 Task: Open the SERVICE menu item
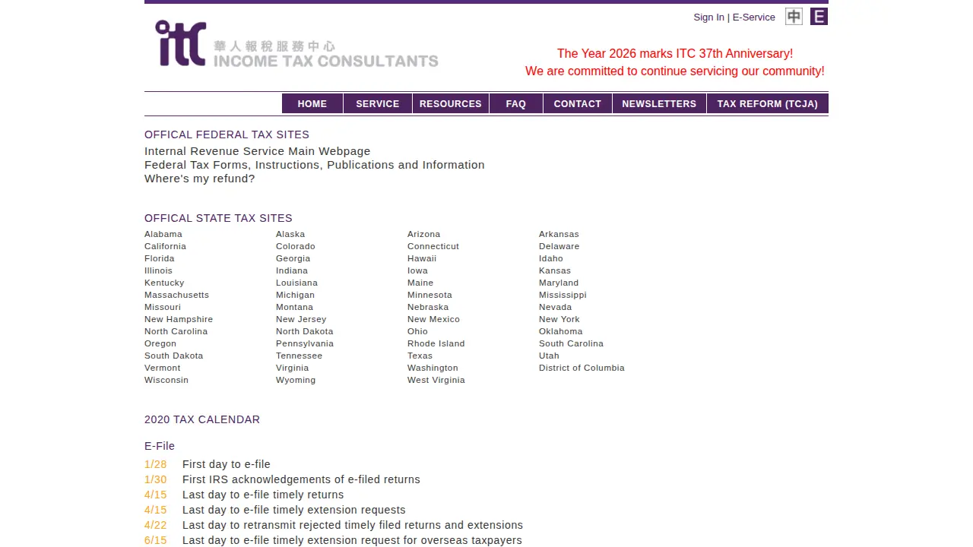tap(378, 103)
